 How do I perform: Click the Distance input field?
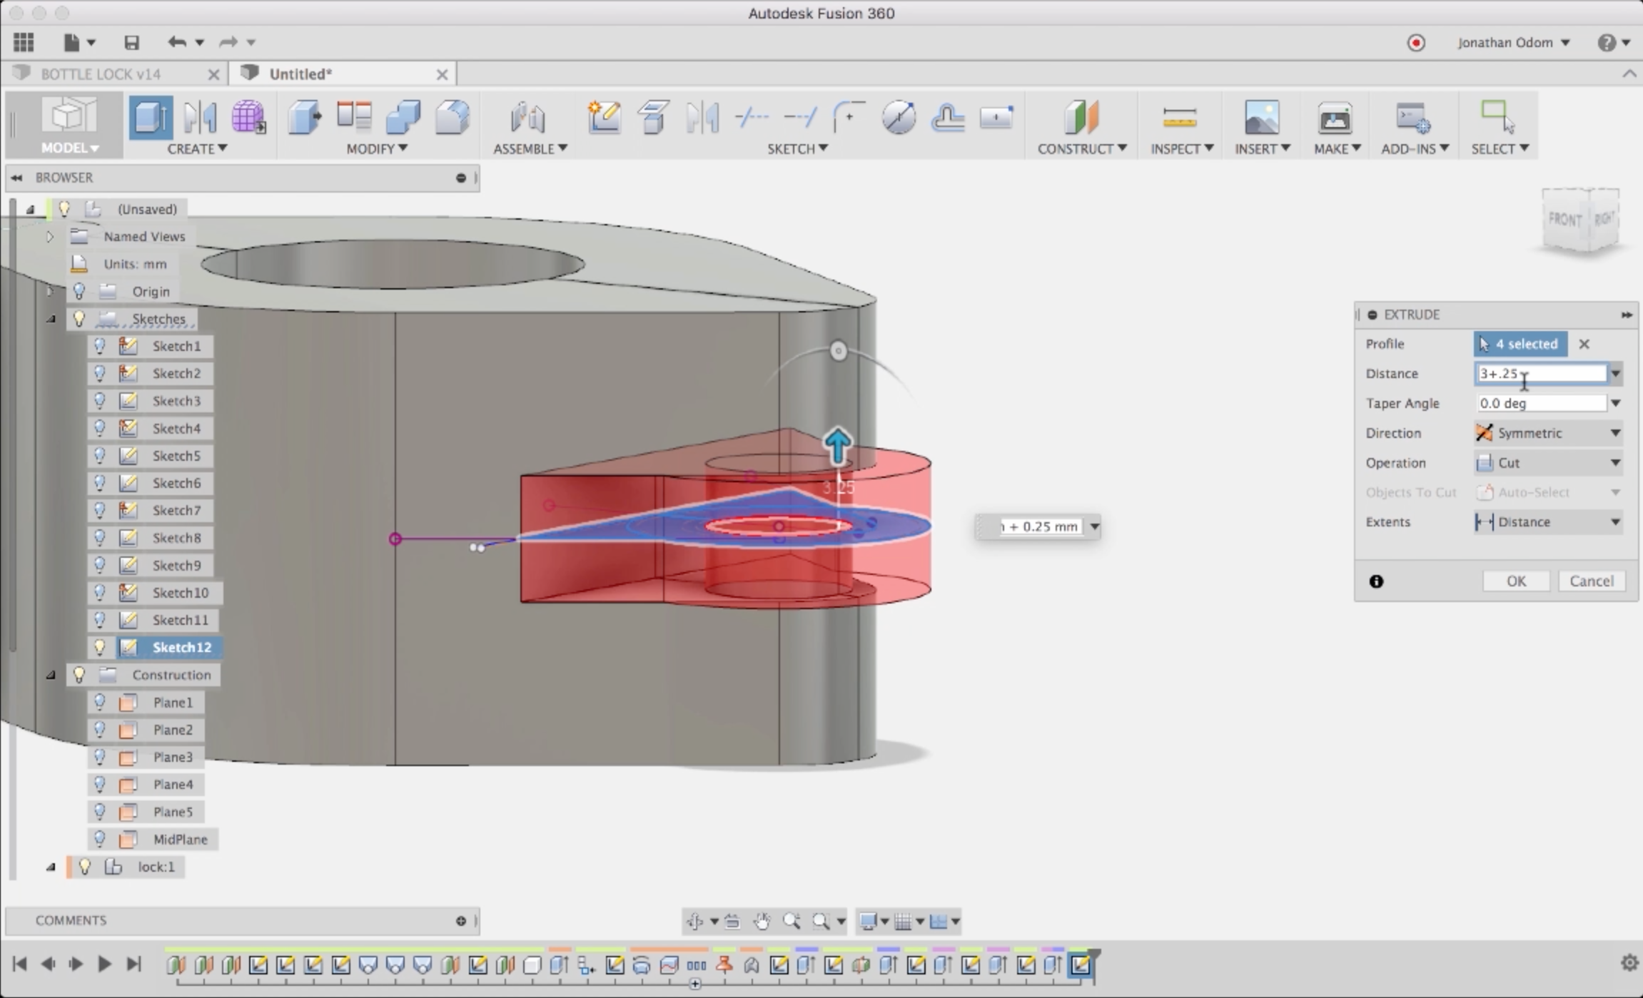point(1540,373)
